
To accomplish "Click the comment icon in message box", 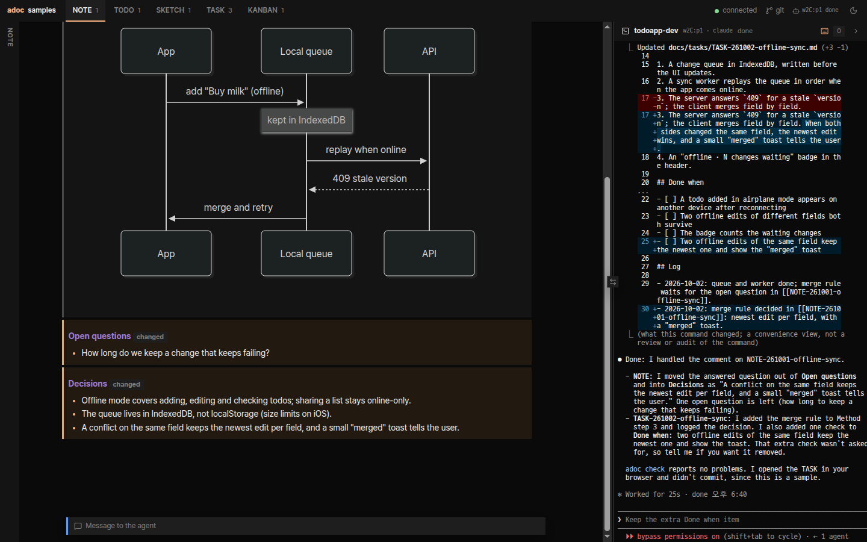I will tap(78, 526).
